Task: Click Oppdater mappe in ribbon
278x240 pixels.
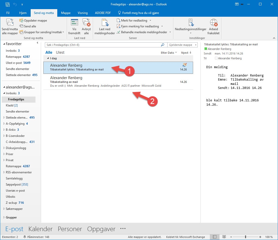Action: (33, 21)
